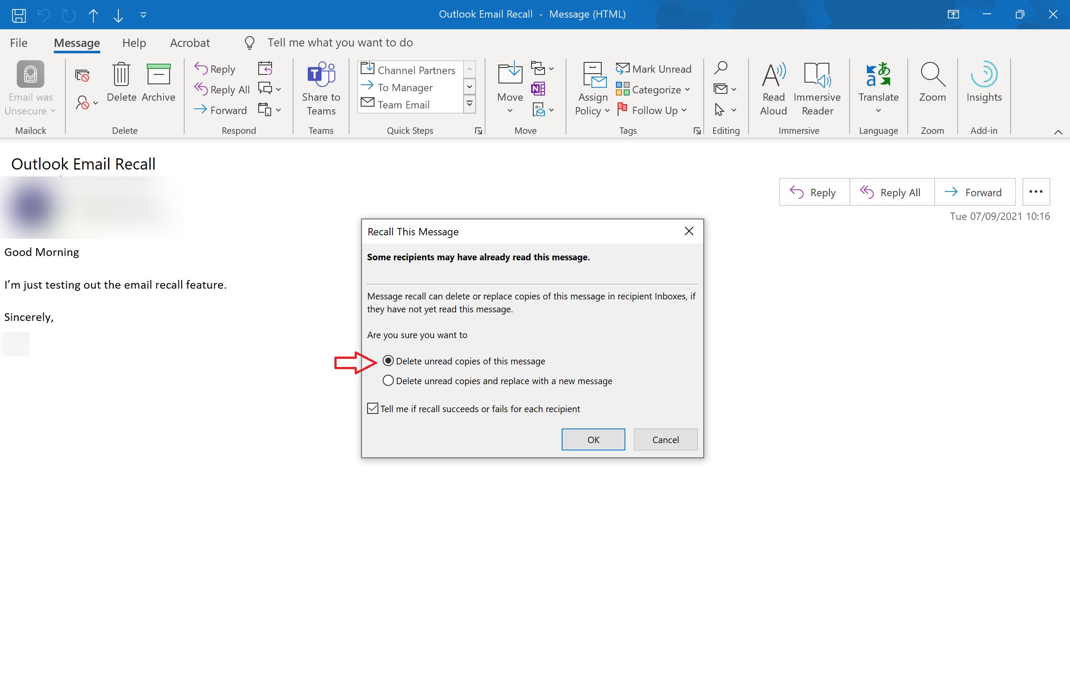
Task: Mark the message as Unread
Action: [x=654, y=69]
